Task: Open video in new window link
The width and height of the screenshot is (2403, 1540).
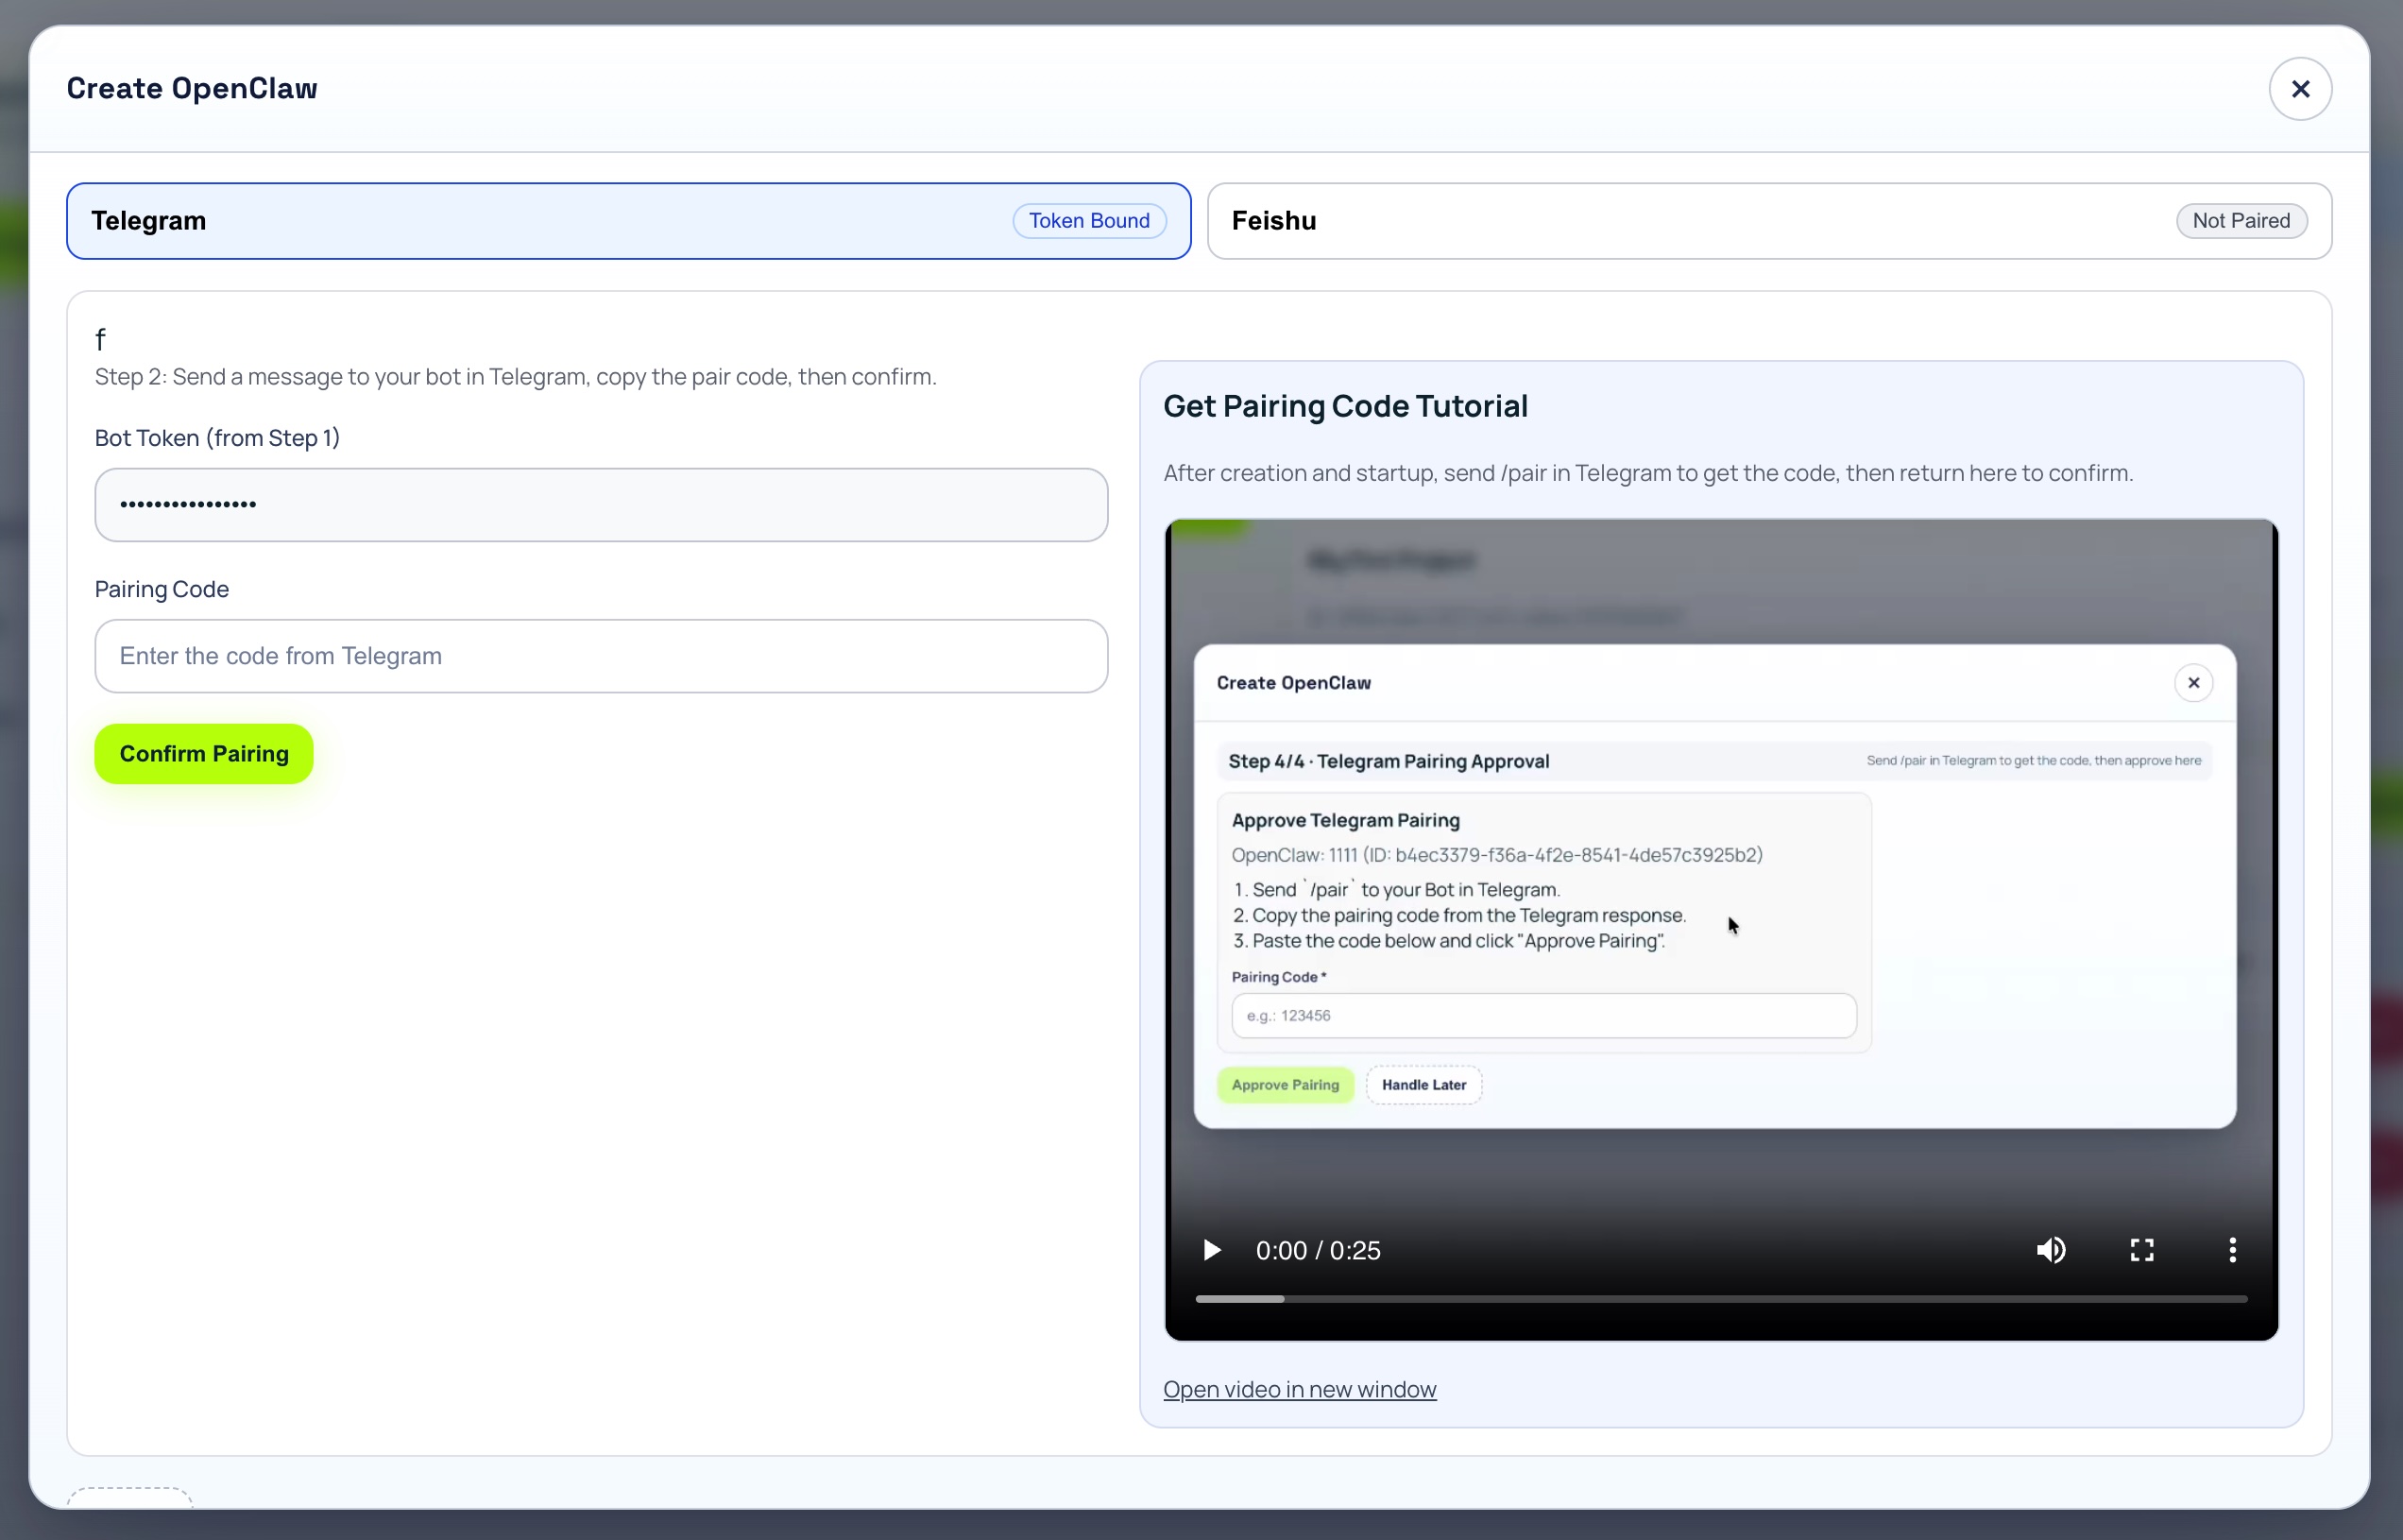Action: 1300,1389
